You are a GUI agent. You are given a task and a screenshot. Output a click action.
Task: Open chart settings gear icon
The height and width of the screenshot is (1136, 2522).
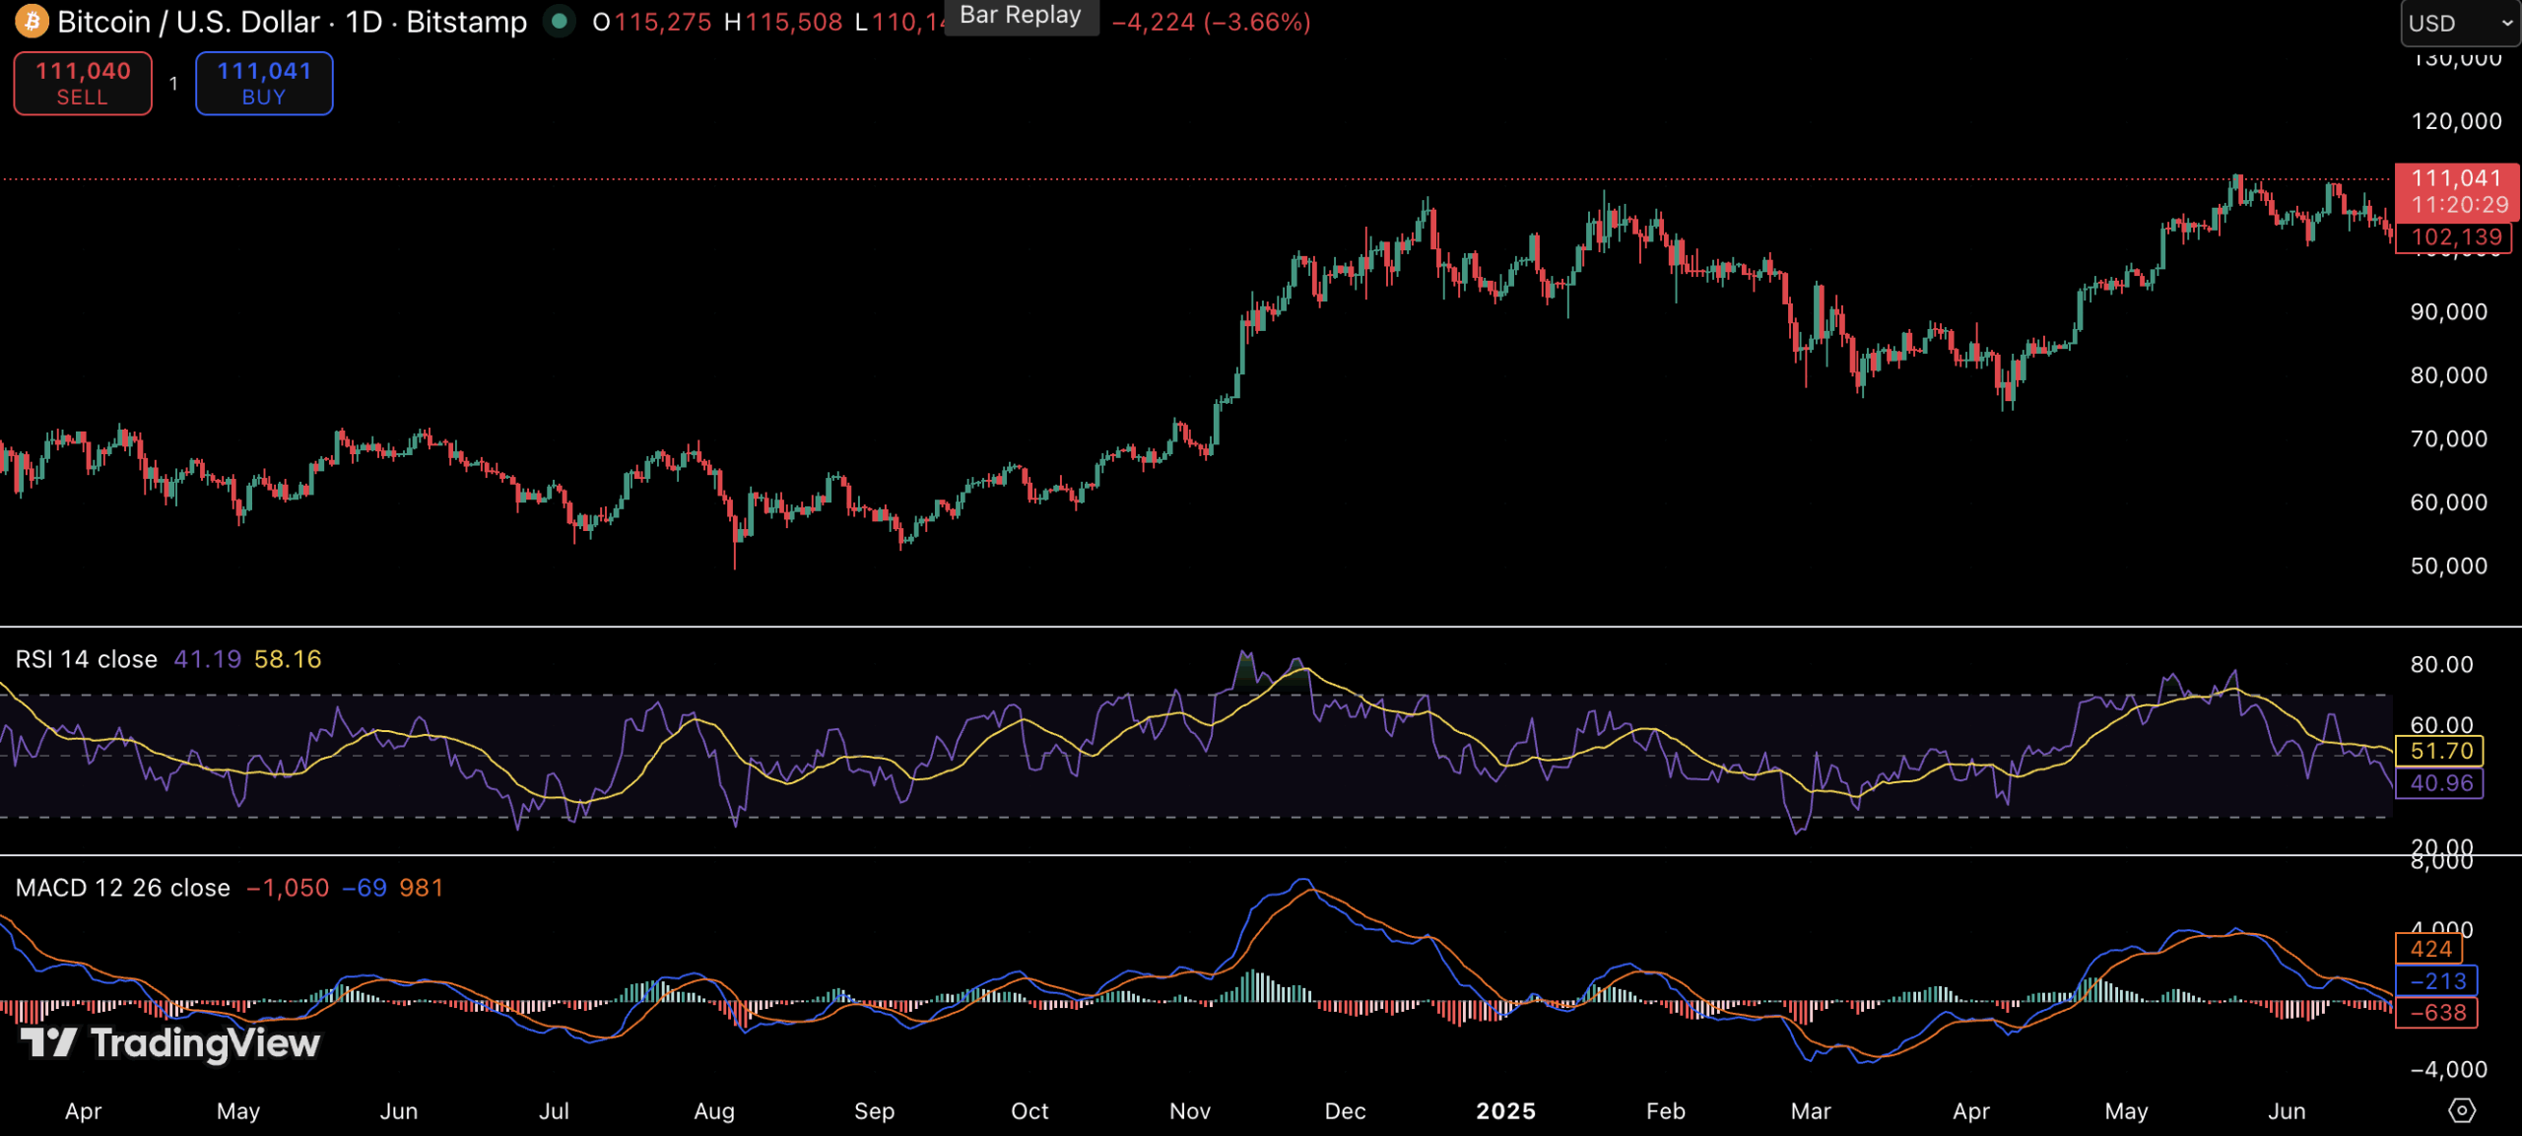2461,1110
